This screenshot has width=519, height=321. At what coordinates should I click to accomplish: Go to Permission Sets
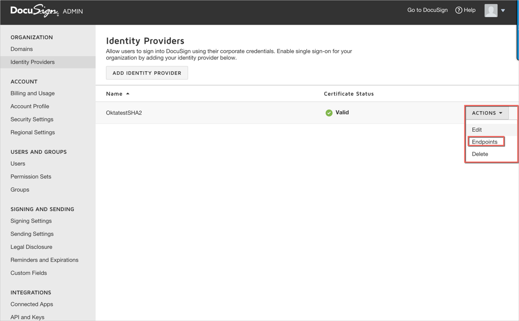[31, 176]
